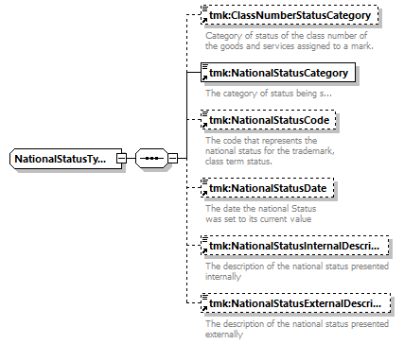404x344 pixels.
Task: Collapse the sequence compositor minus box
Action: 172,158
